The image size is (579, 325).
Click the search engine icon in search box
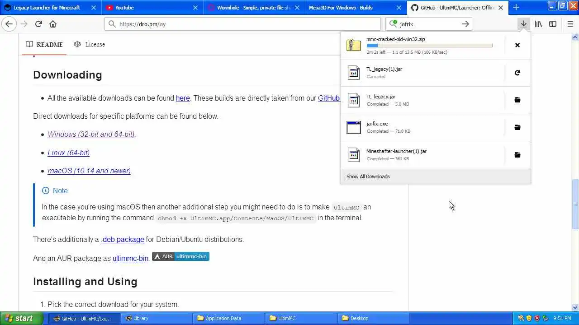coord(394,24)
